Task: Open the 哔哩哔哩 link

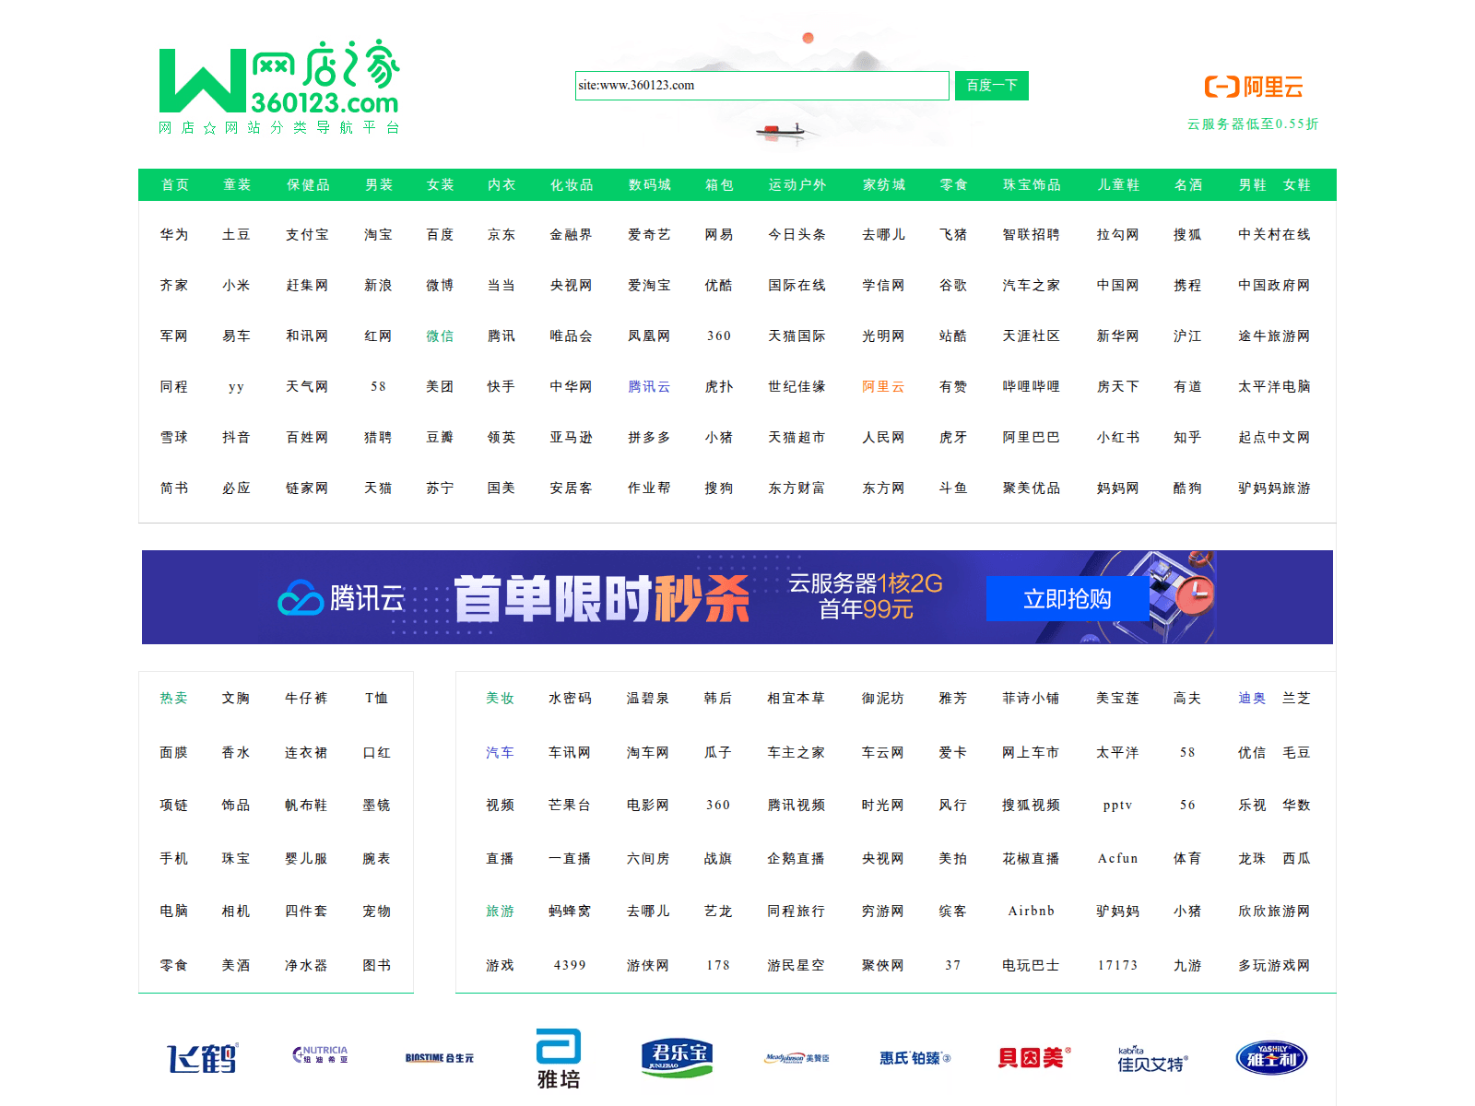Action: tap(1031, 386)
